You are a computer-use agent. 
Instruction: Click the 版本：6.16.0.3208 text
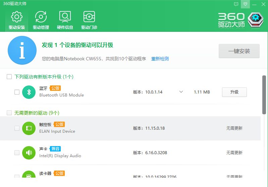pyautogui.click(x=150, y=153)
